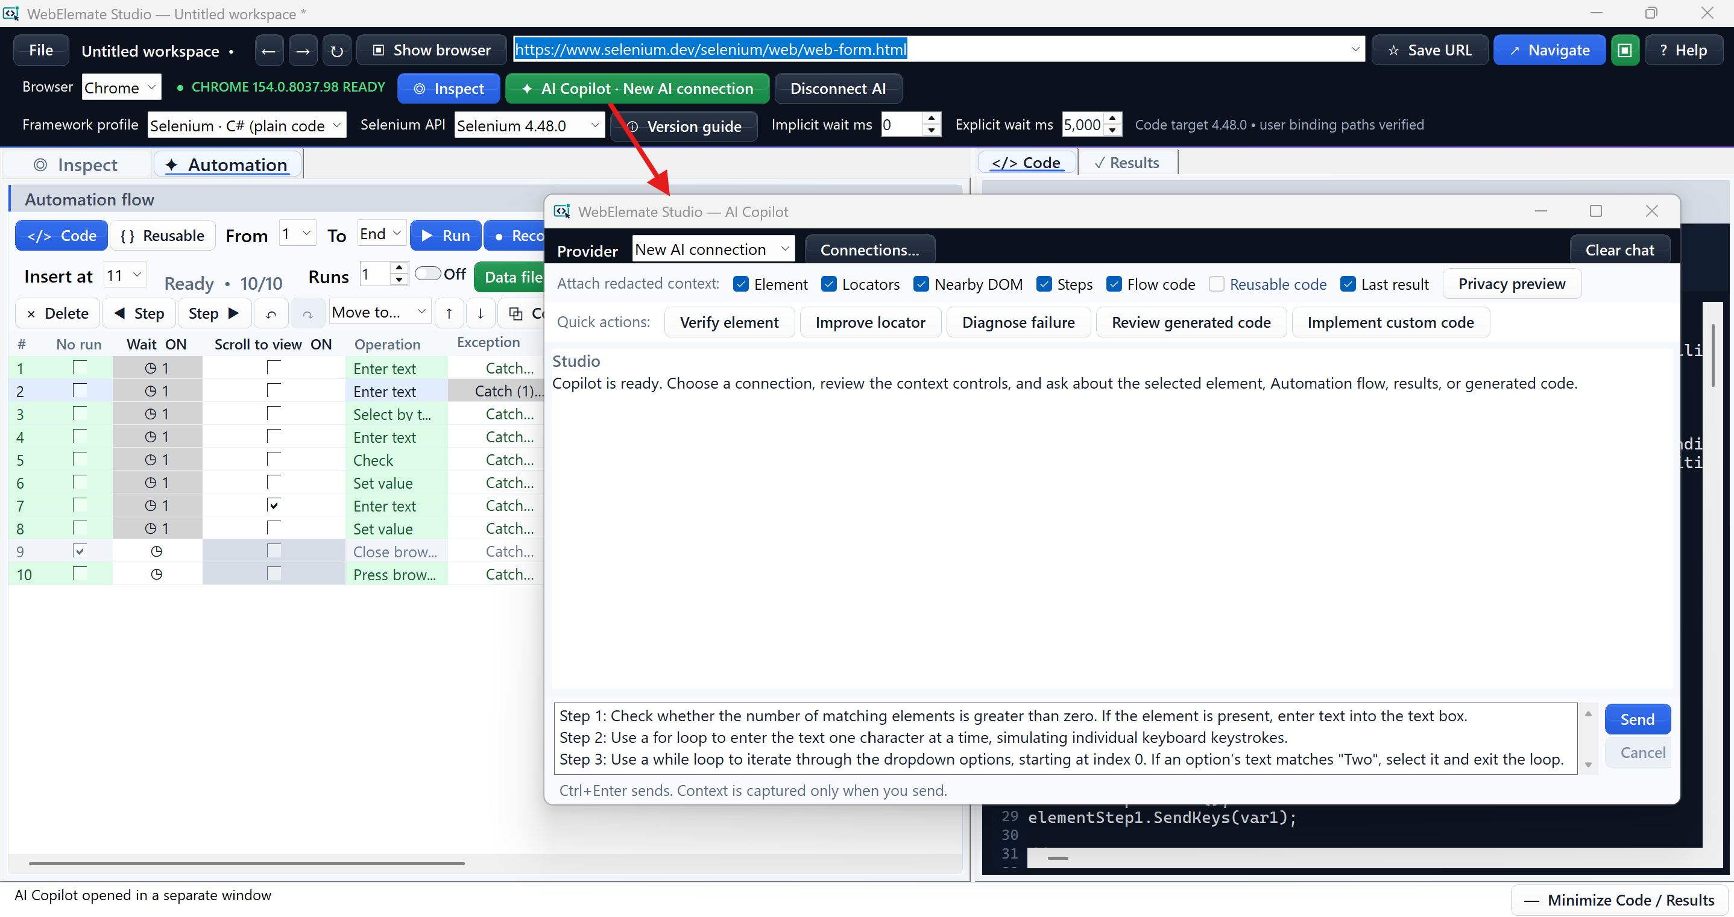Reload the page with the refresh icon
The width and height of the screenshot is (1734, 917).
point(336,51)
